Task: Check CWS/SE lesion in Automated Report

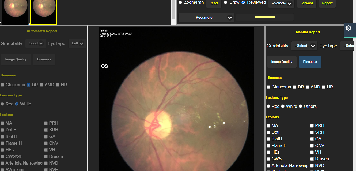Action: pyautogui.click(x=2, y=157)
